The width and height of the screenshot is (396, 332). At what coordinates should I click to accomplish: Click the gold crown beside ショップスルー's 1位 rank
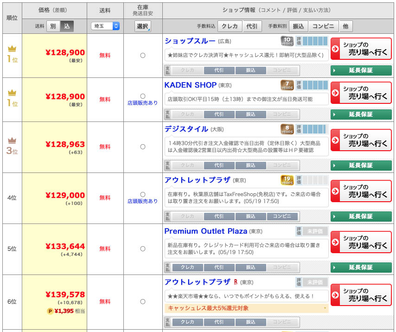tap(12, 49)
